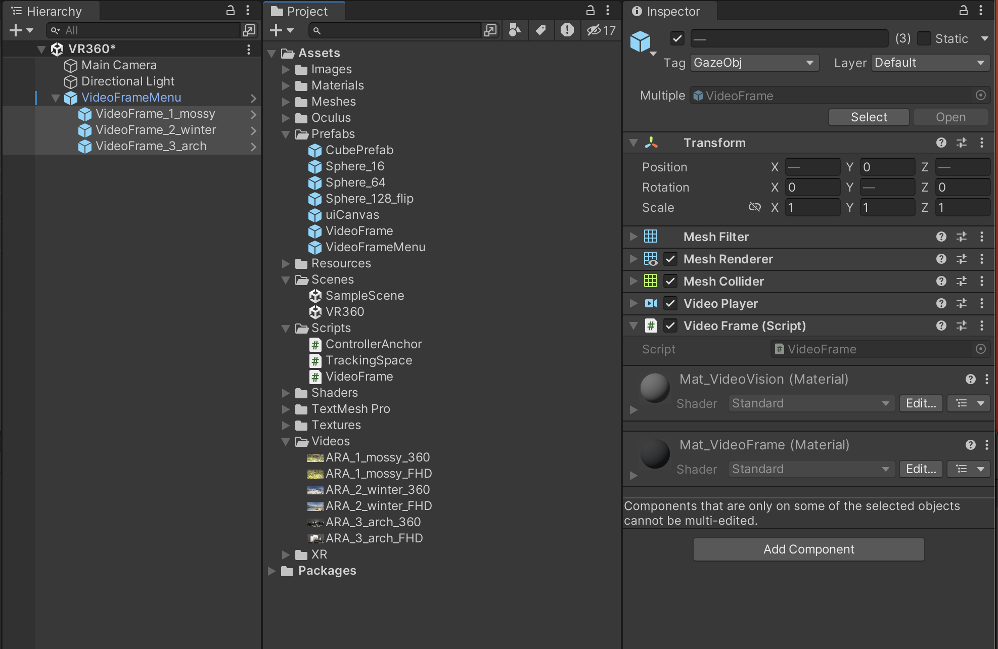Open Mesh Collider three-dot context menu

click(982, 281)
